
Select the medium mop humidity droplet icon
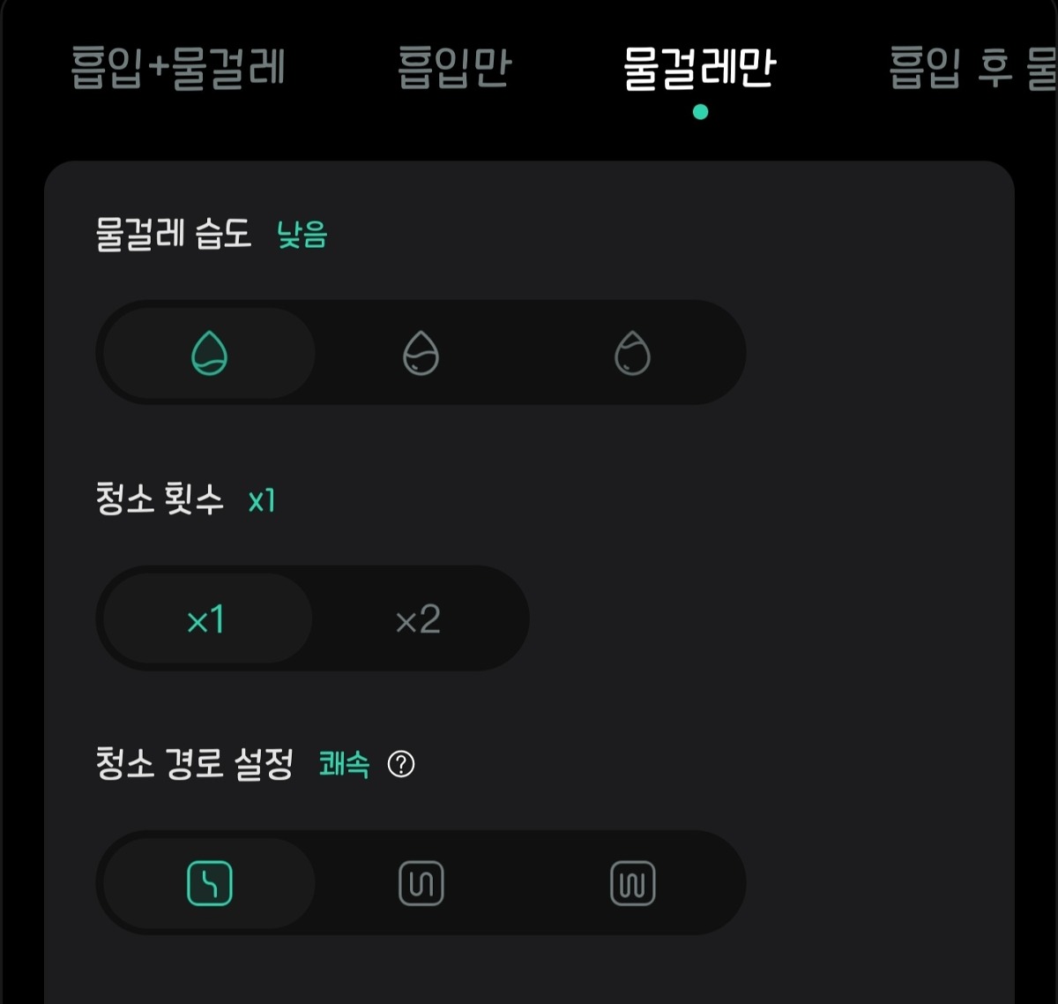tap(421, 354)
